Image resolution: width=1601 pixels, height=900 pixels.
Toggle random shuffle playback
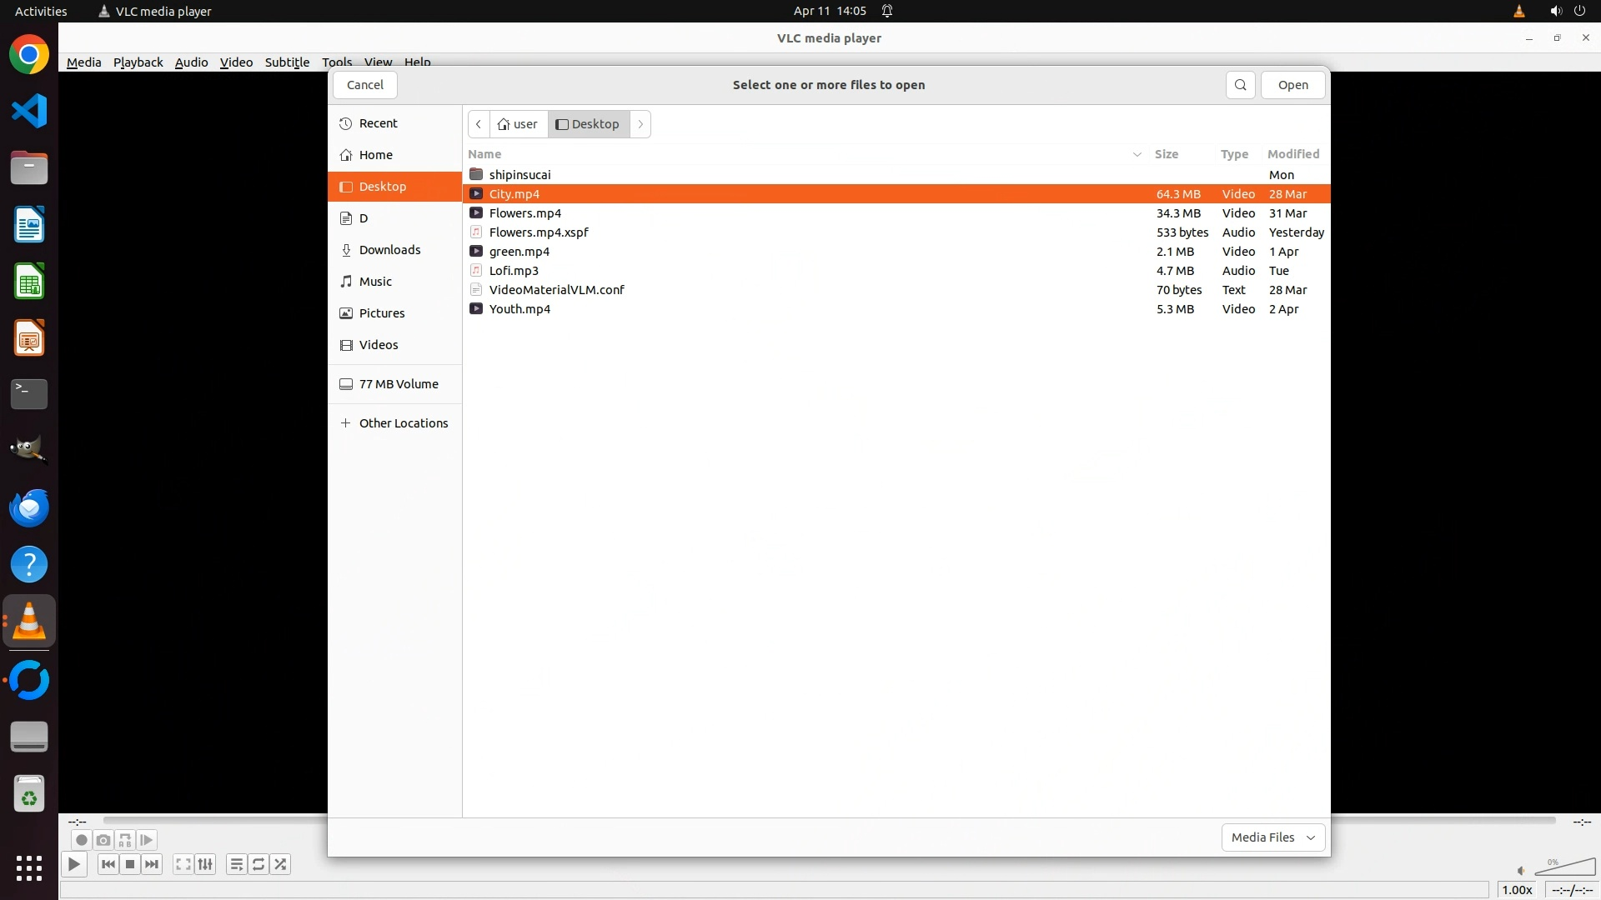pos(281,864)
